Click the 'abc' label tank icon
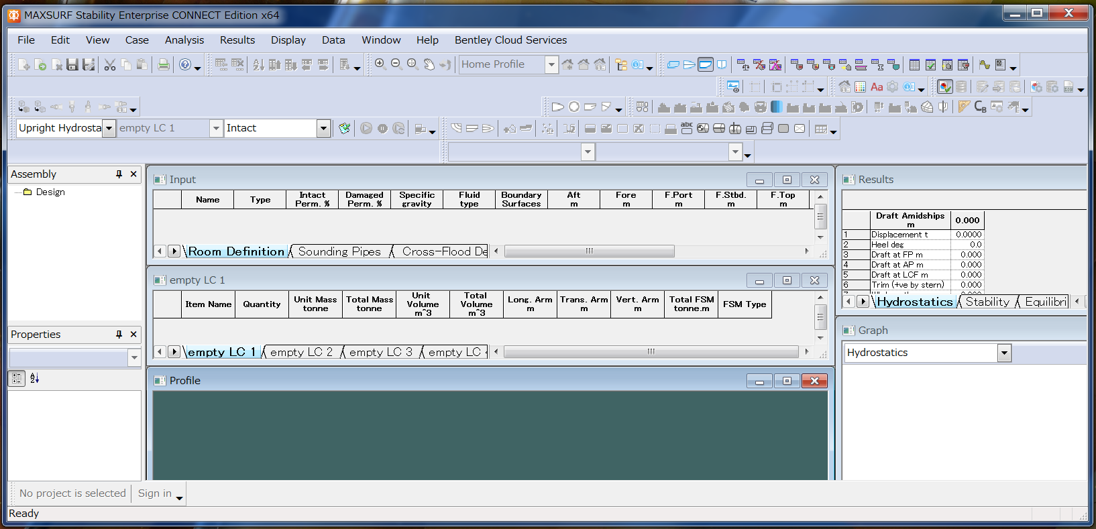This screenshot has height=529, width=1096. 687,128
